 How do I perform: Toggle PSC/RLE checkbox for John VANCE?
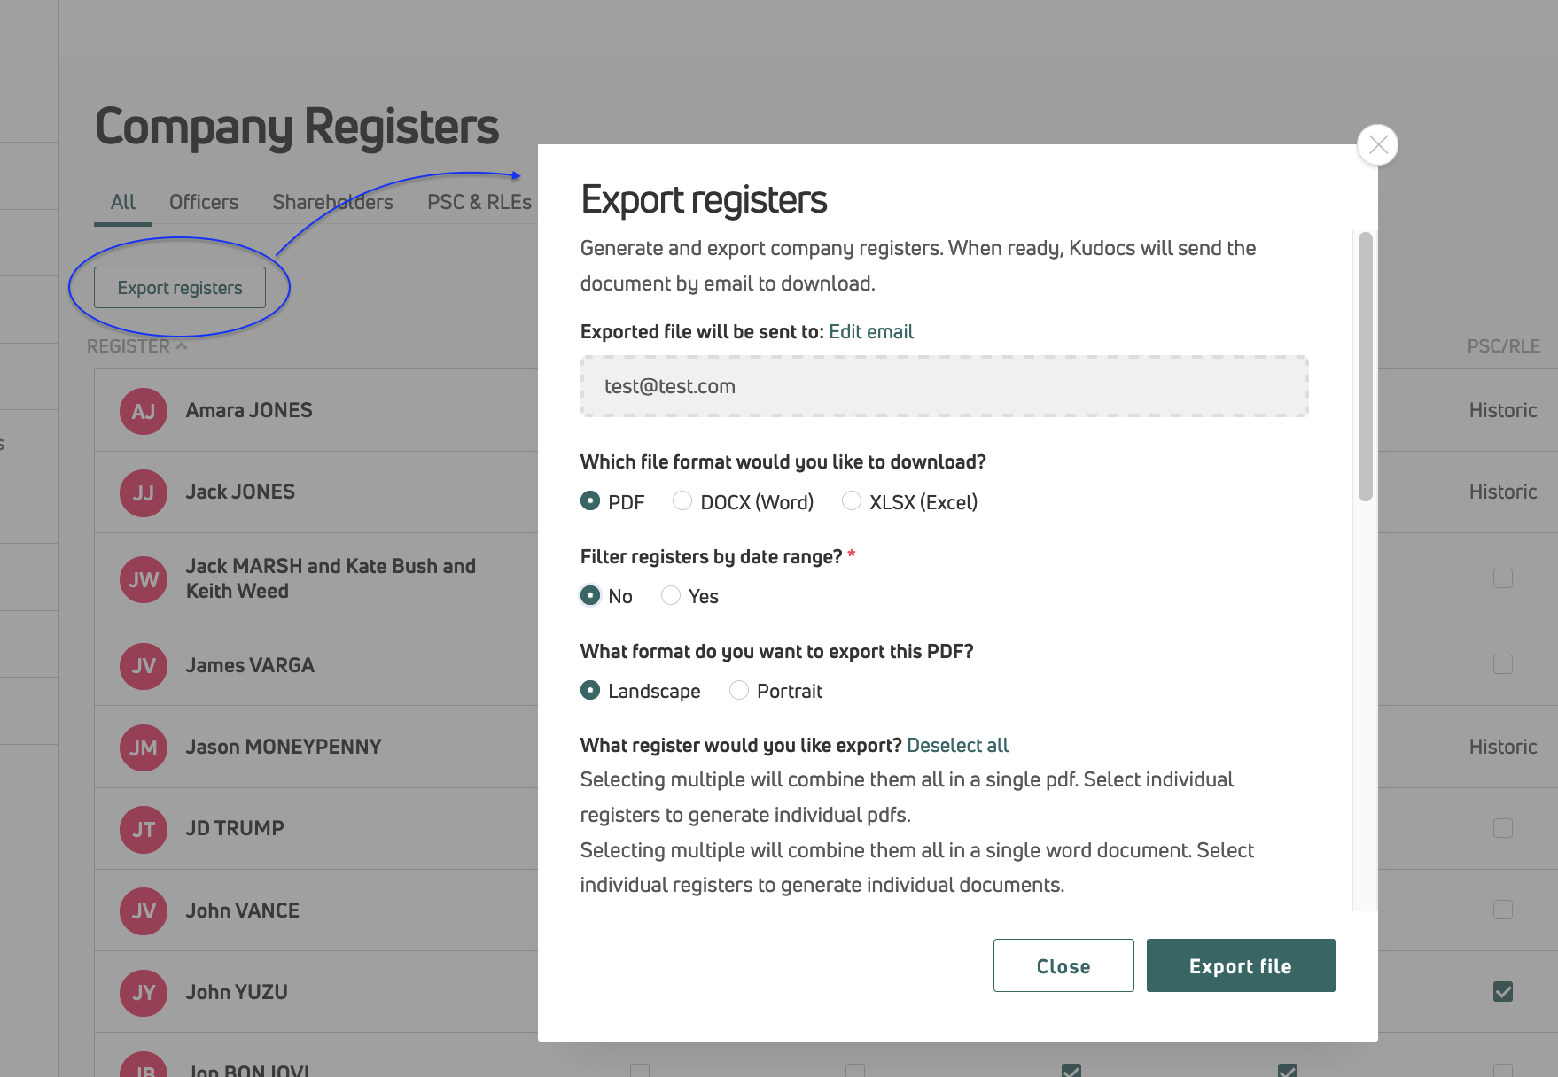1503,910
